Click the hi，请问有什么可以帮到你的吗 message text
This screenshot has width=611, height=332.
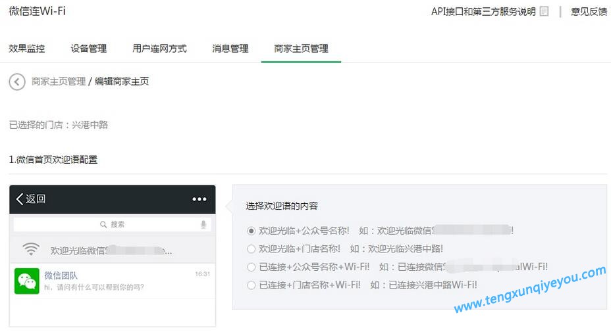point(94,287)
